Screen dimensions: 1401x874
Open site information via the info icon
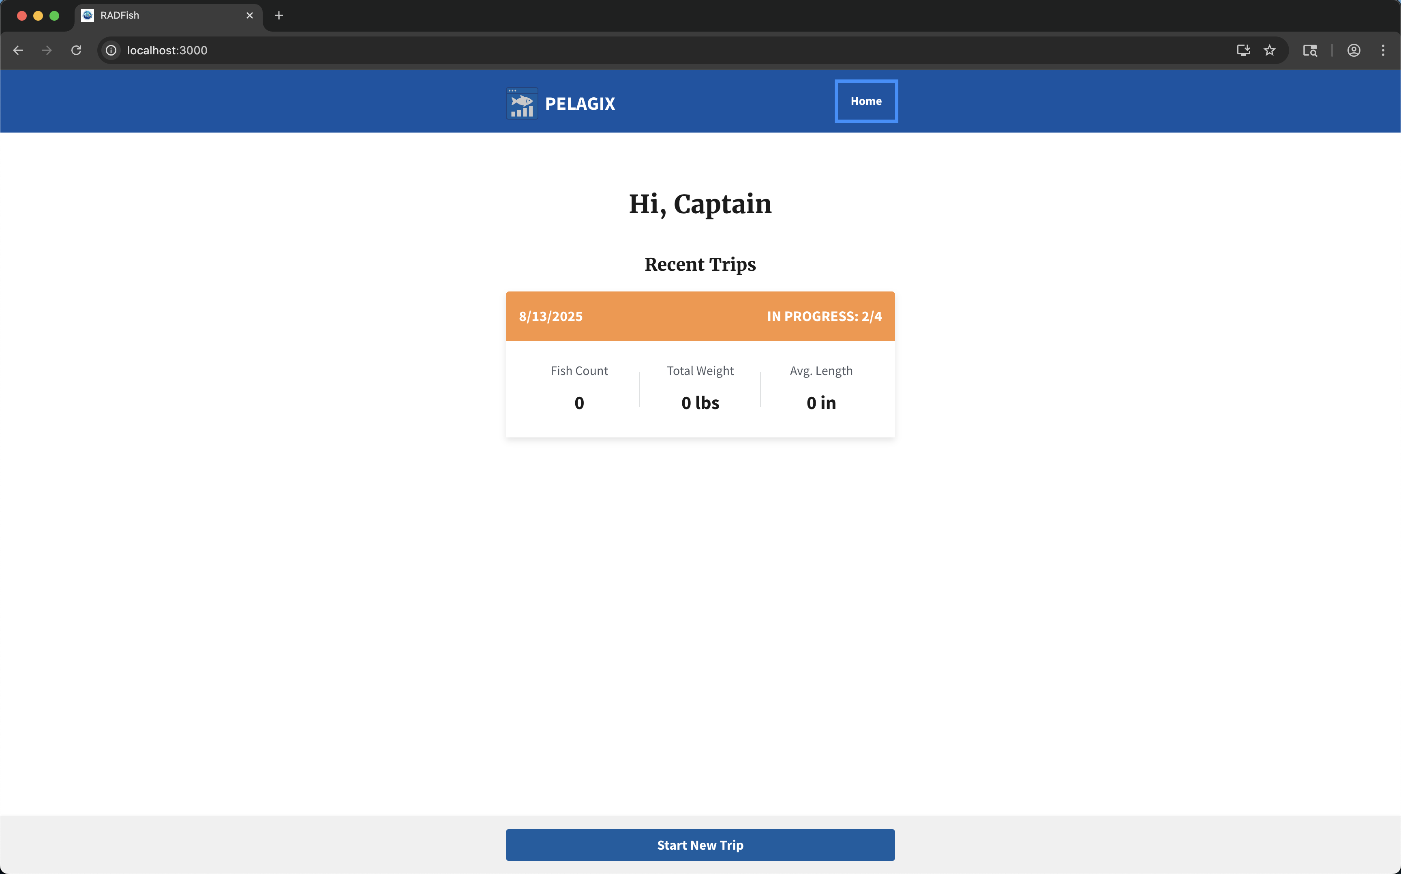point(111,50)
